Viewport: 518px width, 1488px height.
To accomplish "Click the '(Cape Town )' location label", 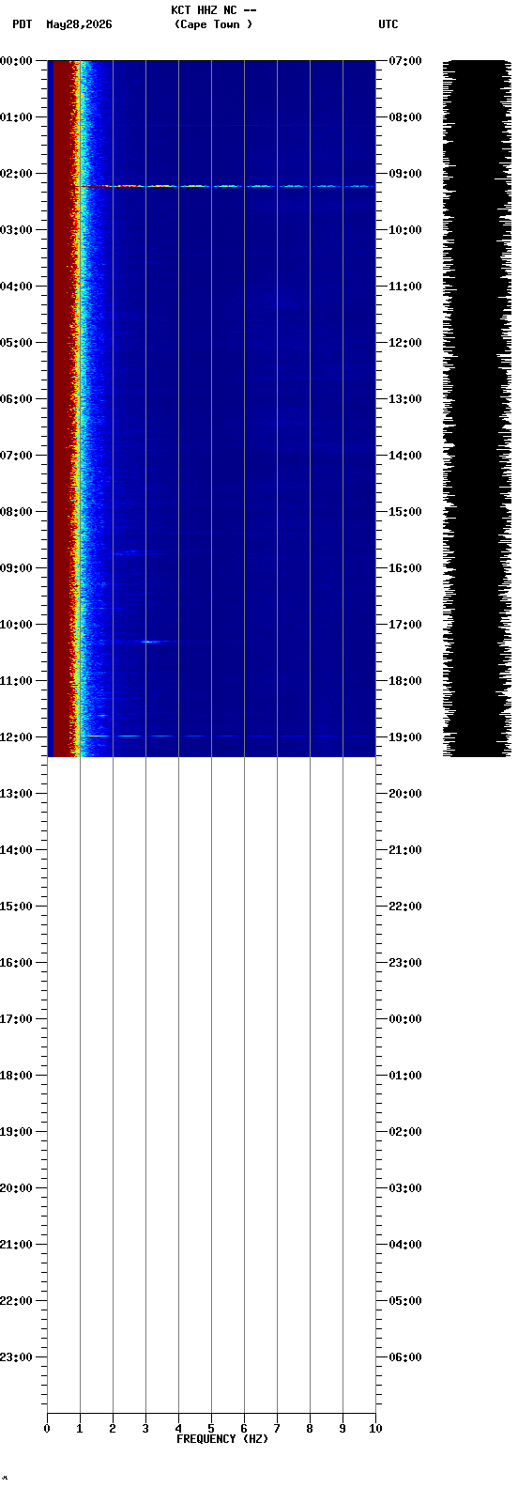I will coord(214,24).
